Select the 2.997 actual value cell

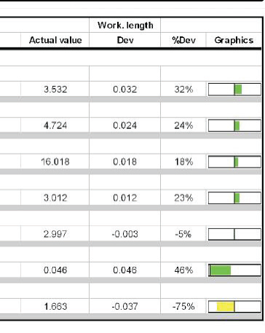55,234
